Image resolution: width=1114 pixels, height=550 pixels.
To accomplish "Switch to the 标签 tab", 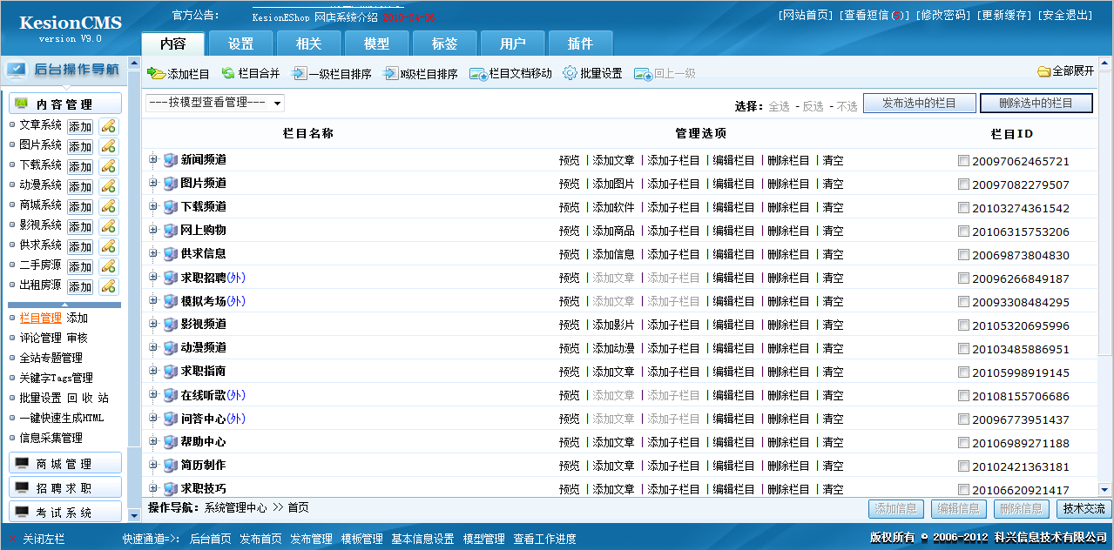I will click(x=444, y=44).
